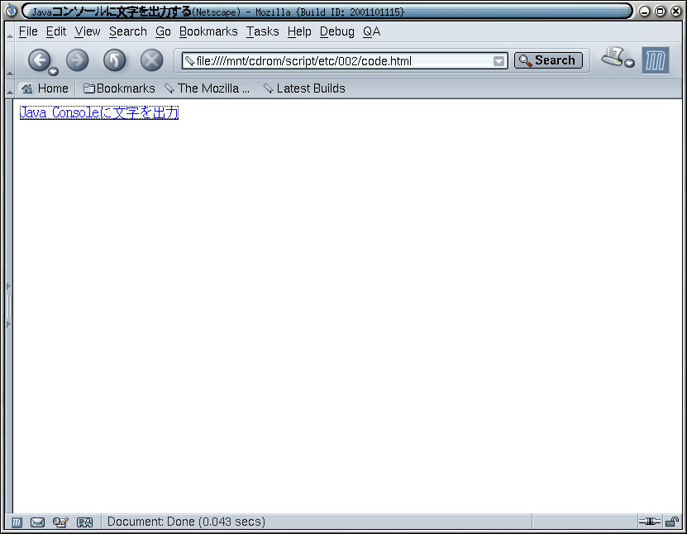Open the QA menu
Image resolution: width=687 pixels, height=534 pixels.
click(371, 31)
